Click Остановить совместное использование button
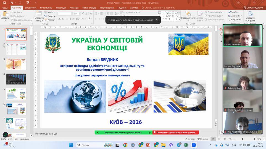Viewport: 266px width, 149px height. tap(176, 133)
